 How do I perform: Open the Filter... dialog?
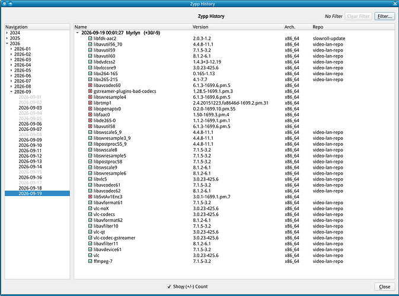(x=385, y=16)
